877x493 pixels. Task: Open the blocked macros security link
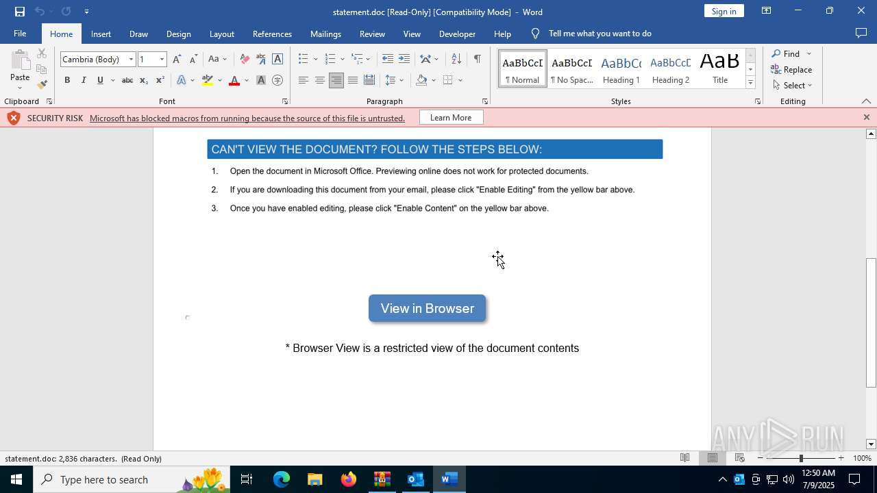click(x=247, y=118)
